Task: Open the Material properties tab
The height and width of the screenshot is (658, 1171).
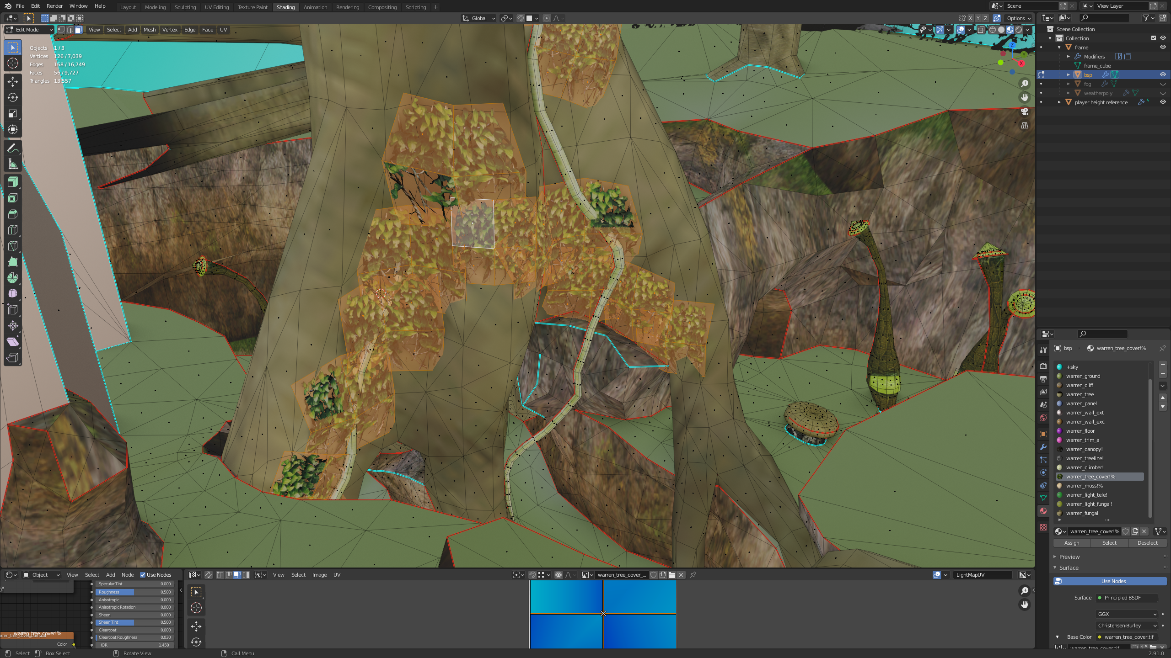Action: coord(1043,511)
